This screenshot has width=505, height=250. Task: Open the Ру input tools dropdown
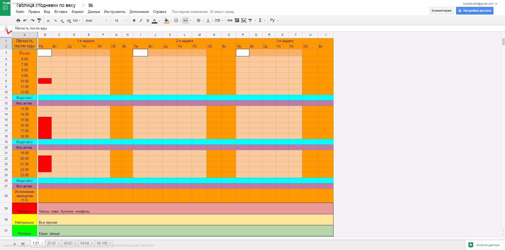[274, 21]
